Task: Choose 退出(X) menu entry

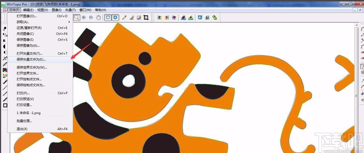Action: coord(40,129)
